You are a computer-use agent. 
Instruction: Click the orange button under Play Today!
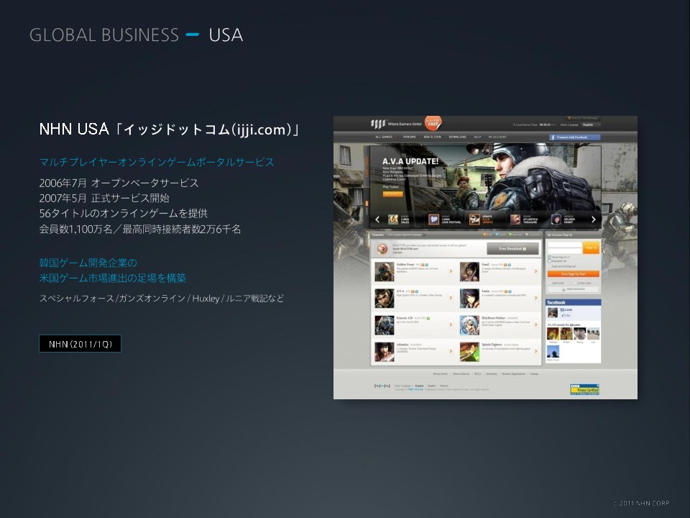tap(392, 194)
